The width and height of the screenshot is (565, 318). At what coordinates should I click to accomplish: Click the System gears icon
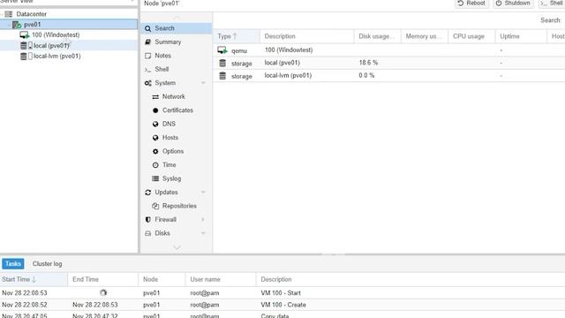147,83
